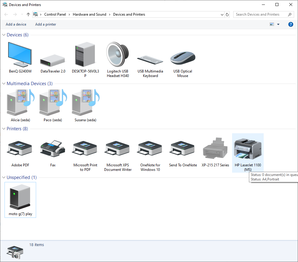Screen dimensions: 298x262
Task: Expand the chevron after Control Panel breadcrumb
Action: click(x=69, y=14)
